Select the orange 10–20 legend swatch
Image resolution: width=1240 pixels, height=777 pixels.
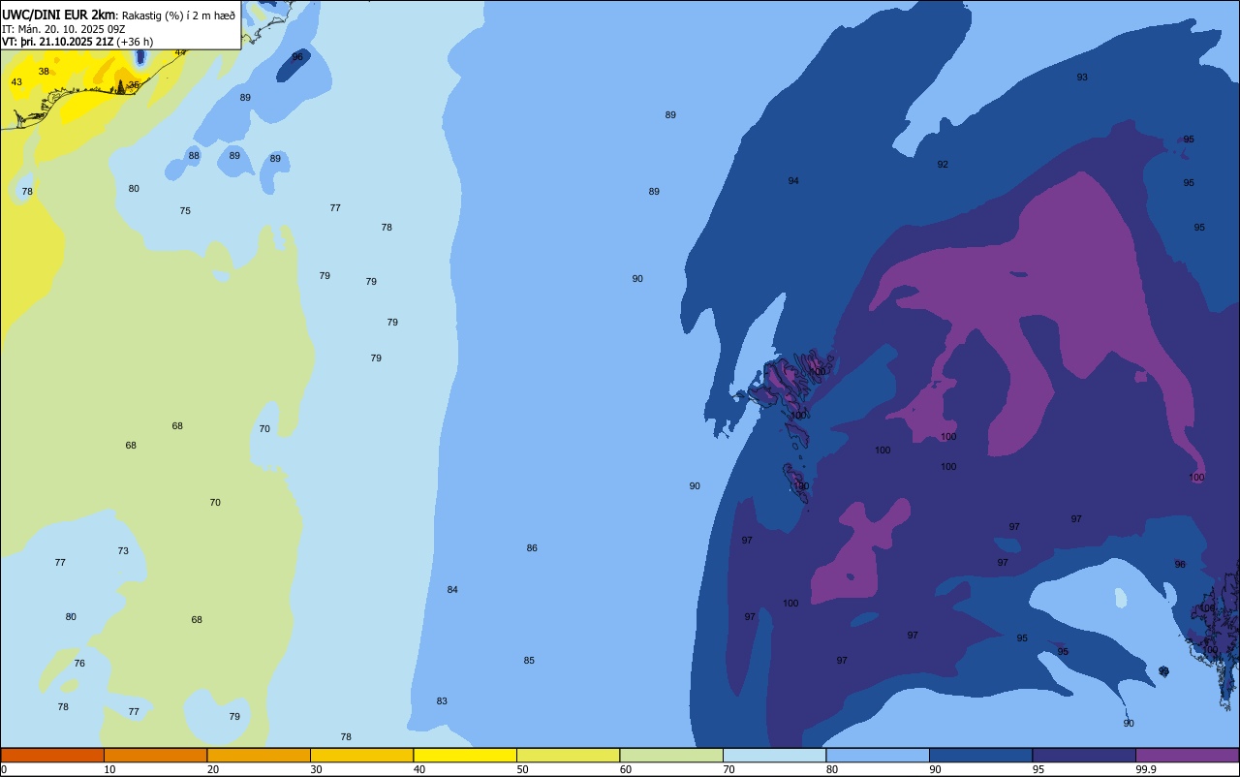point(155,755)
